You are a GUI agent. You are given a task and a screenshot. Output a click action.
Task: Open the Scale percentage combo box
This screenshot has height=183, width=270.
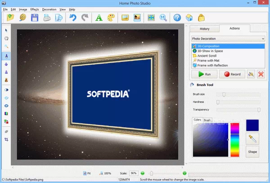pyautogui.click(x=133, y=173)
